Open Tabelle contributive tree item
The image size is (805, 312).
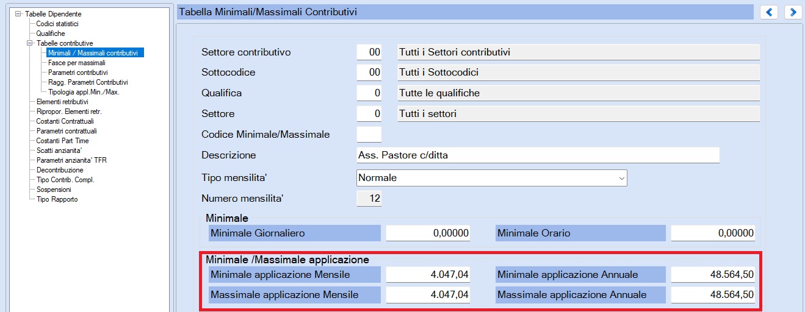[x=65, y=43]
